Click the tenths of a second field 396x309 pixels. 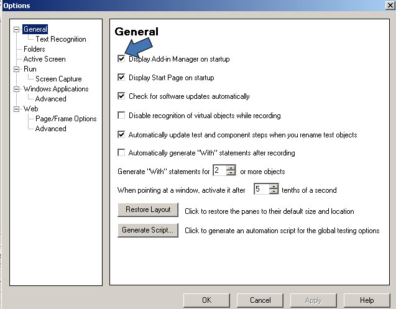[262, 189]
